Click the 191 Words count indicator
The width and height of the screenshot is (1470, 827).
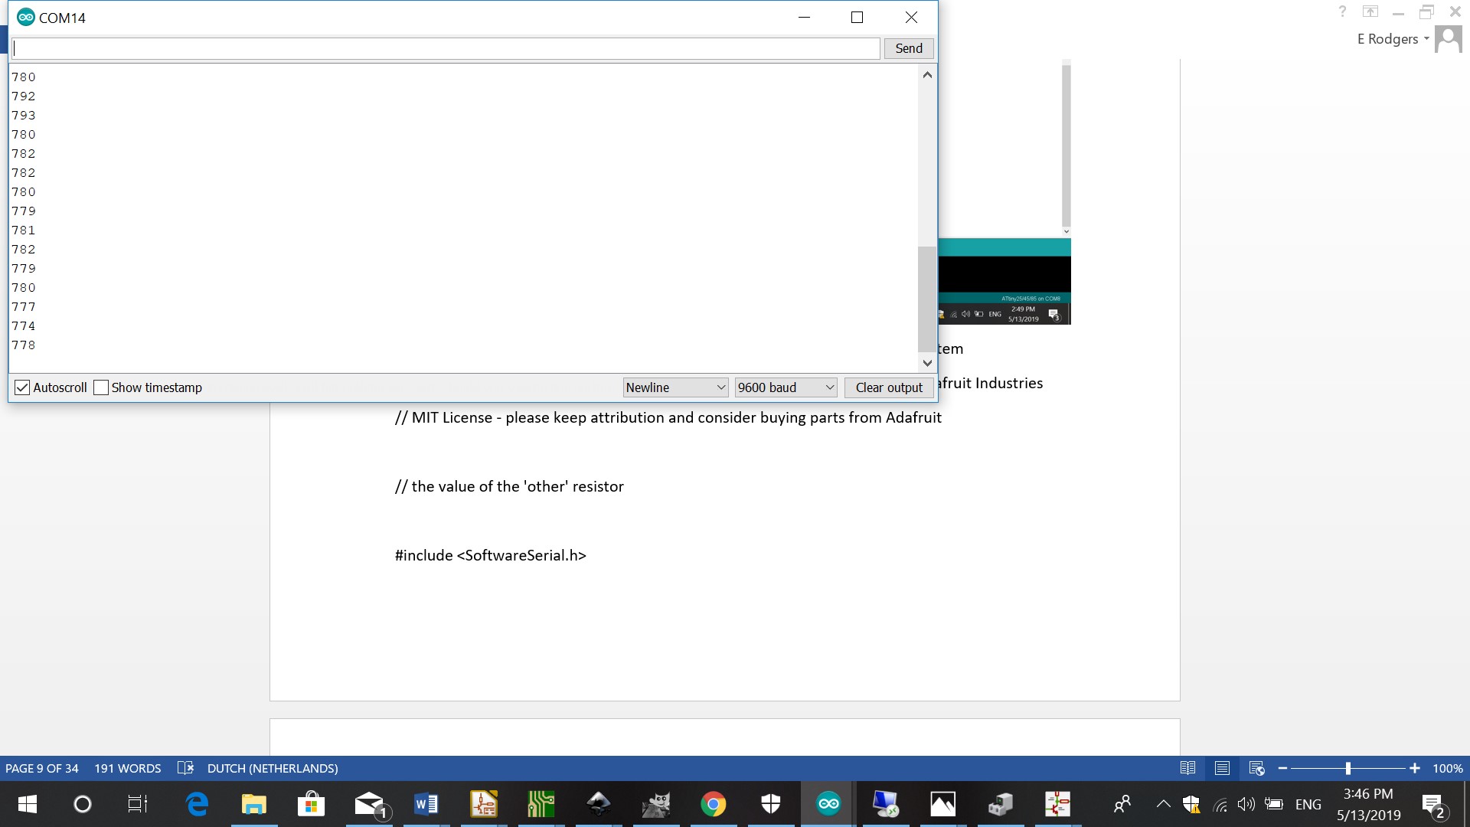pos(127,768)
